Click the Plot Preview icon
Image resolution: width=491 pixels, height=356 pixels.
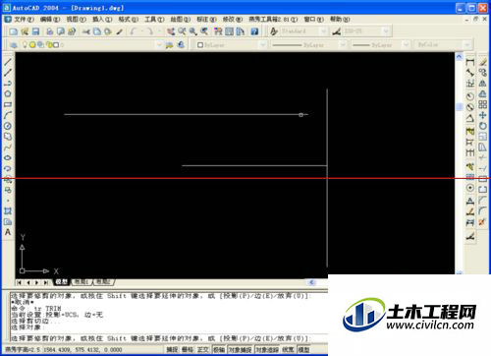(61, 31)
